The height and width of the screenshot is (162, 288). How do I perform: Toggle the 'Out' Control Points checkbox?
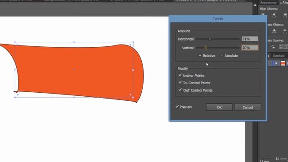(180, 90)
